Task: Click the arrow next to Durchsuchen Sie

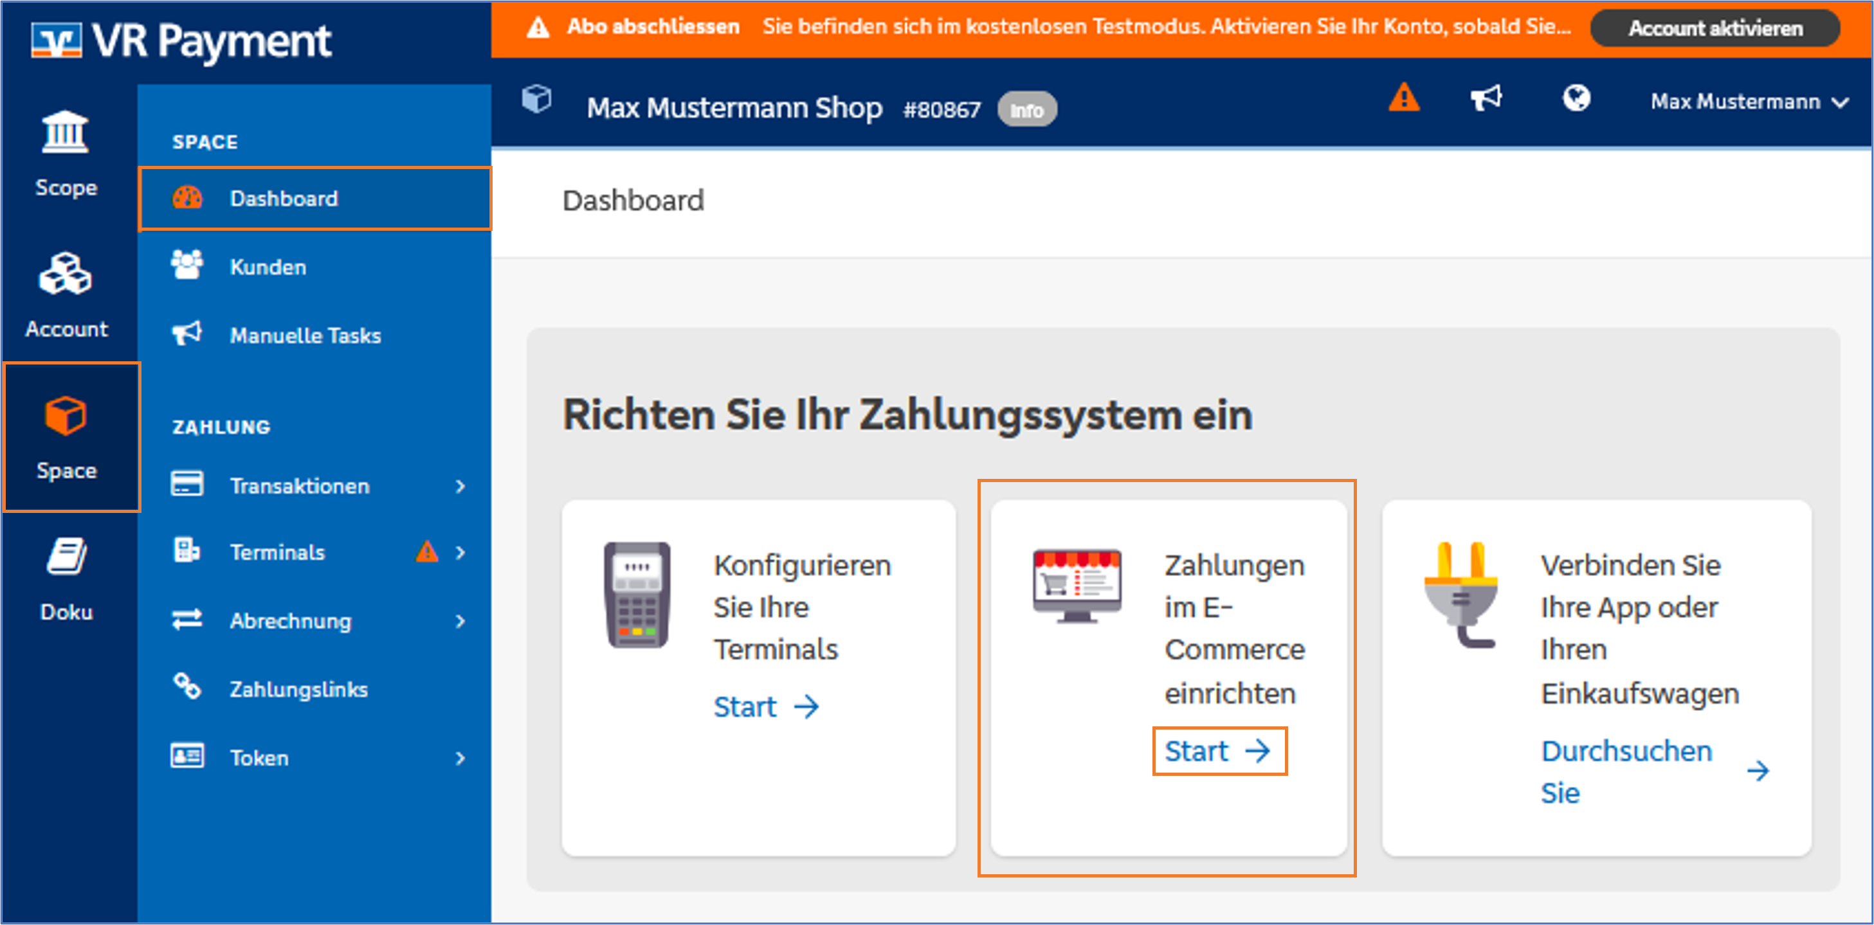Action: (x=1758, y=771)
